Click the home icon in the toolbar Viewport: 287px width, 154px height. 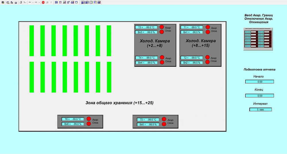tap(21, 2)
